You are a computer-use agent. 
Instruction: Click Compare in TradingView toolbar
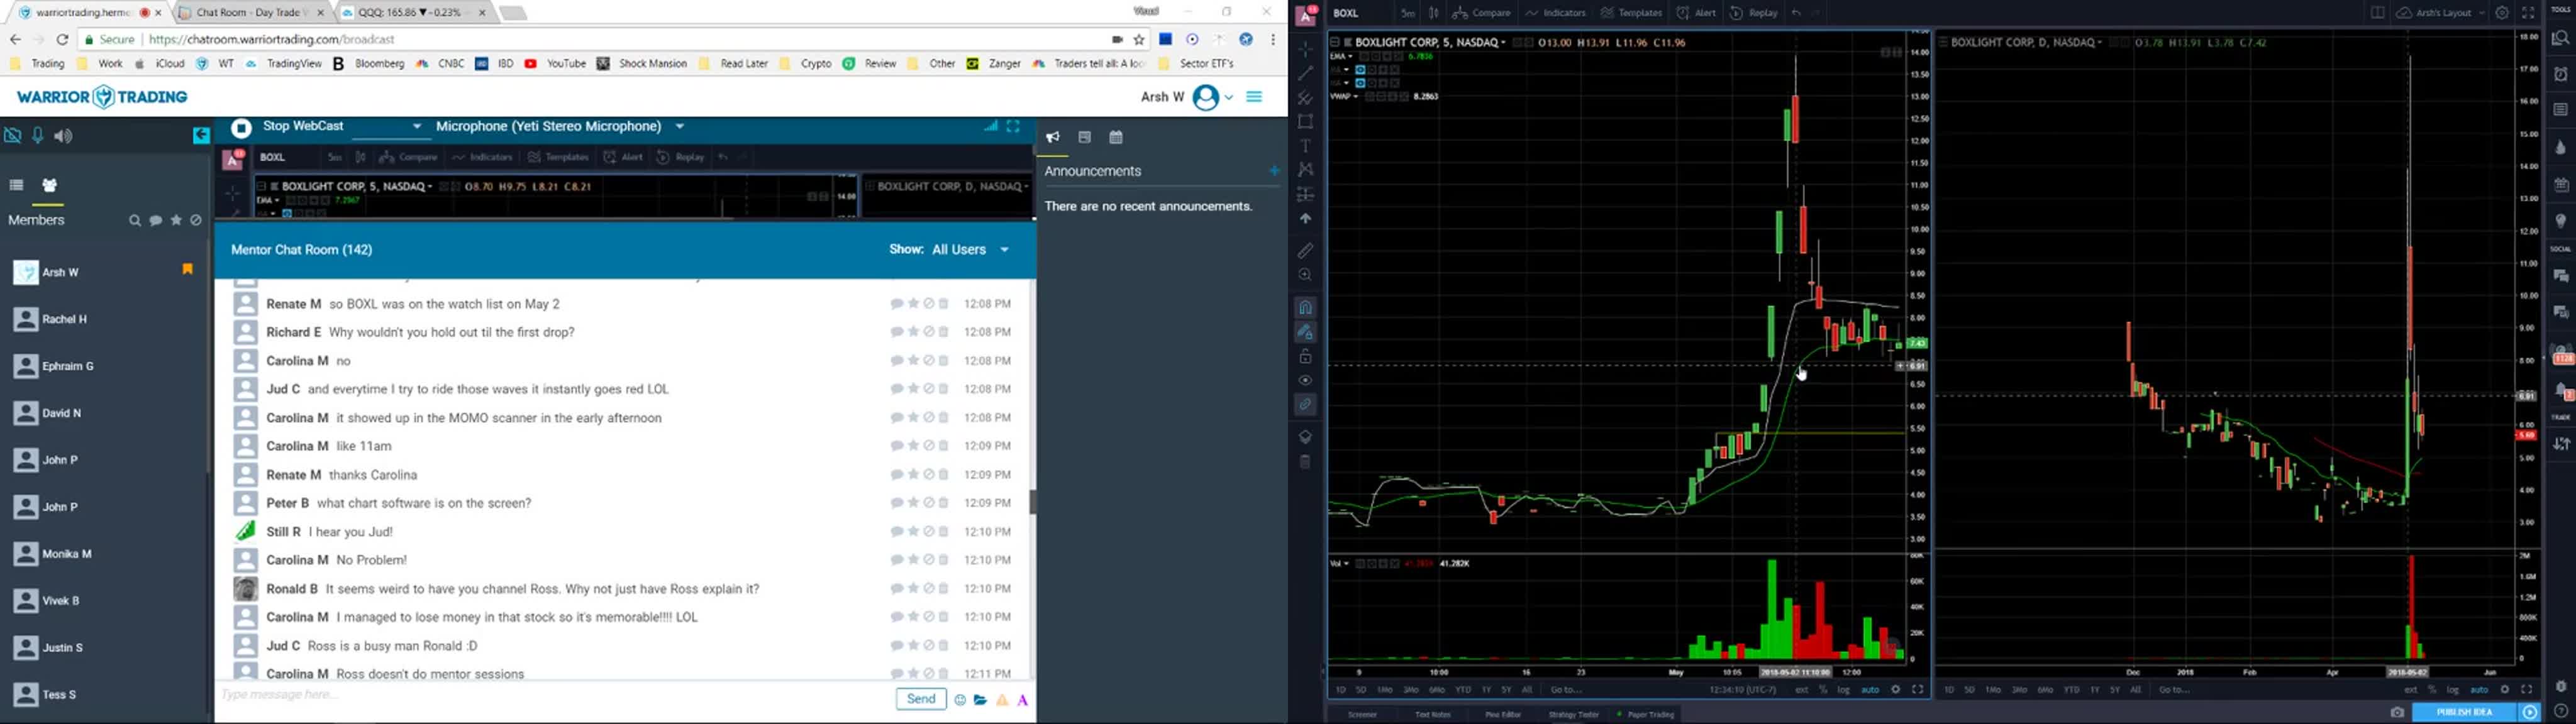coord(1482,13)
